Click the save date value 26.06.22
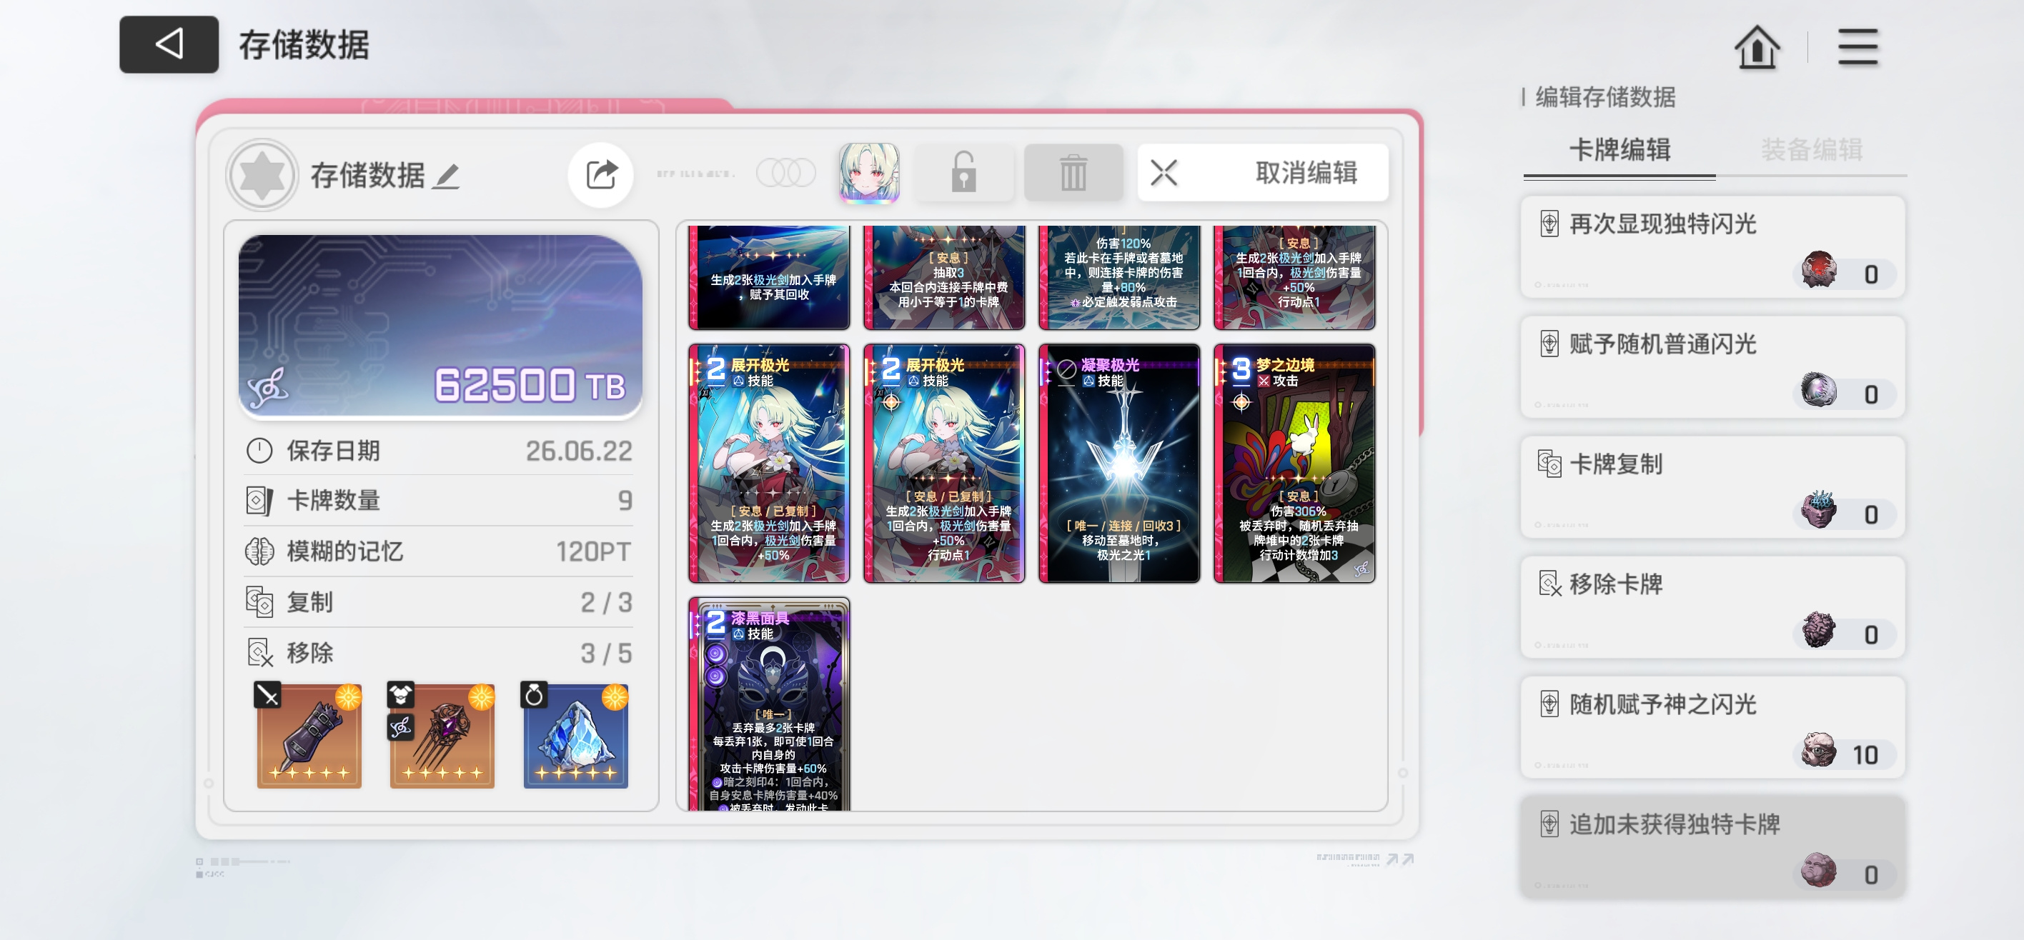The image size is (2024, 940). [x=578, y=451]
